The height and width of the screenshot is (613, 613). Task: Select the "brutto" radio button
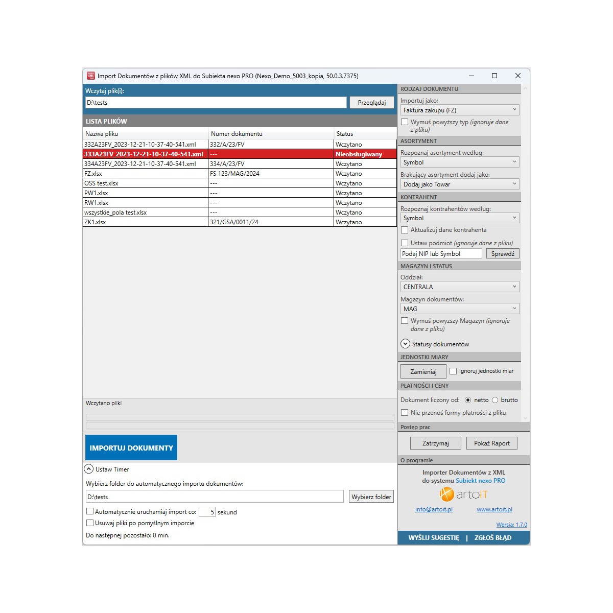click(x=494, y=400)
